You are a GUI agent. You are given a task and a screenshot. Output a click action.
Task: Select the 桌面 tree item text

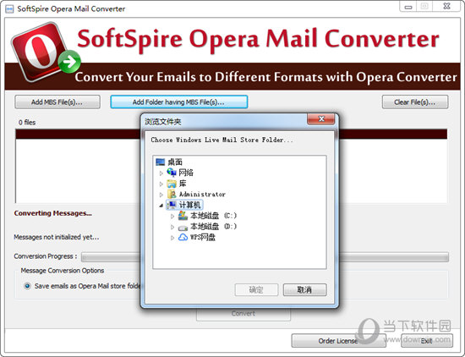pos(175,162)
